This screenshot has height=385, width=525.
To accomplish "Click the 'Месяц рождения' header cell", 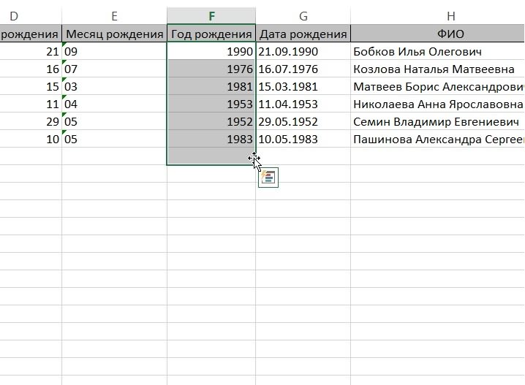I will click(x=114, y=34).
